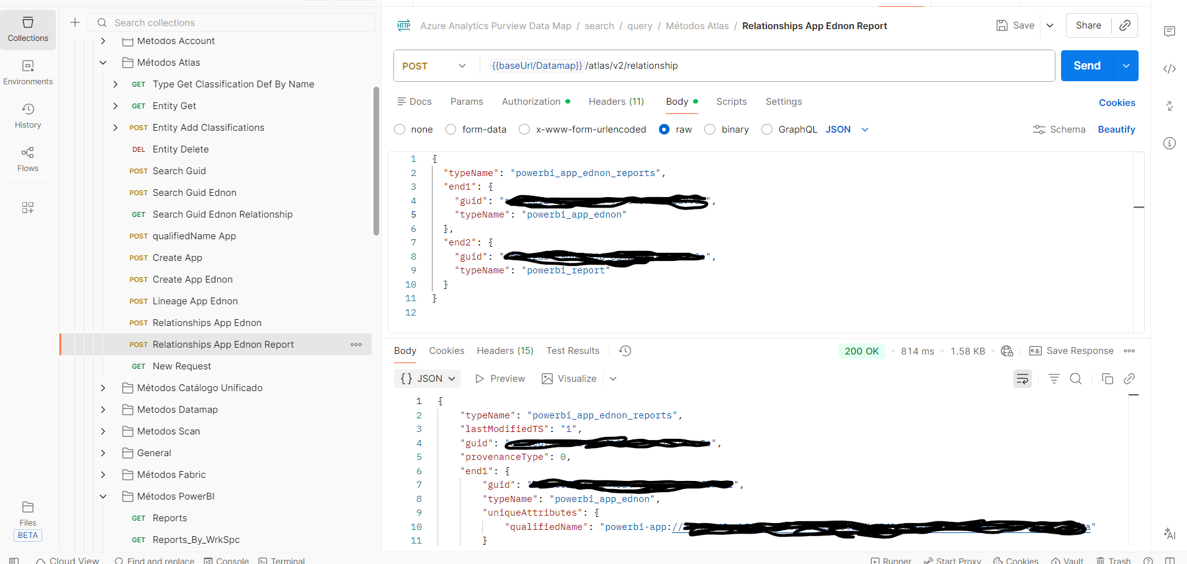
Task: Focus the Search collections field
Action: [x=232, y=23]
